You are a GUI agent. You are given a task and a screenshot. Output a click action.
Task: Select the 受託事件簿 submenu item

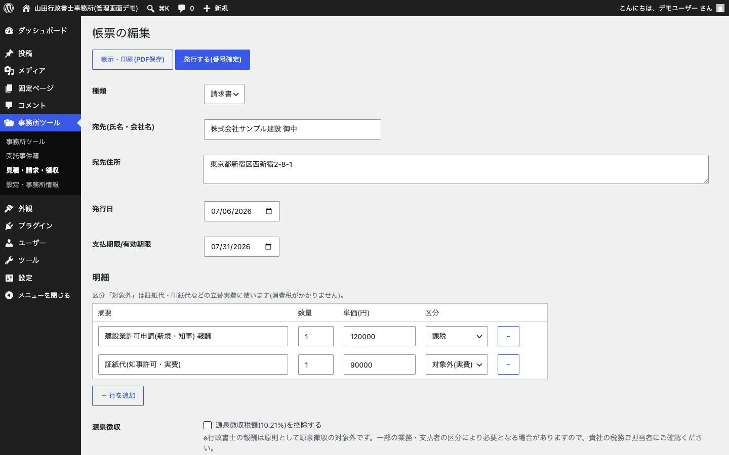point(22,156)
